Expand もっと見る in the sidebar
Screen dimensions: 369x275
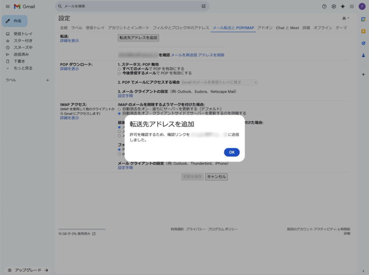pos(23,68)
